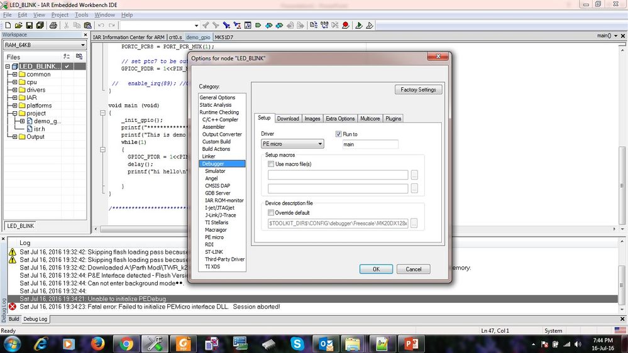Open Skype from taskbar
Image resolution: width=628 pixels, height=353 pixels.
pyautogui.click(x=297, y=344)
